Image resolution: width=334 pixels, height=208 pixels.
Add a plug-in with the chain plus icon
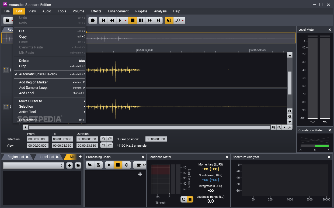coord(140,174)
